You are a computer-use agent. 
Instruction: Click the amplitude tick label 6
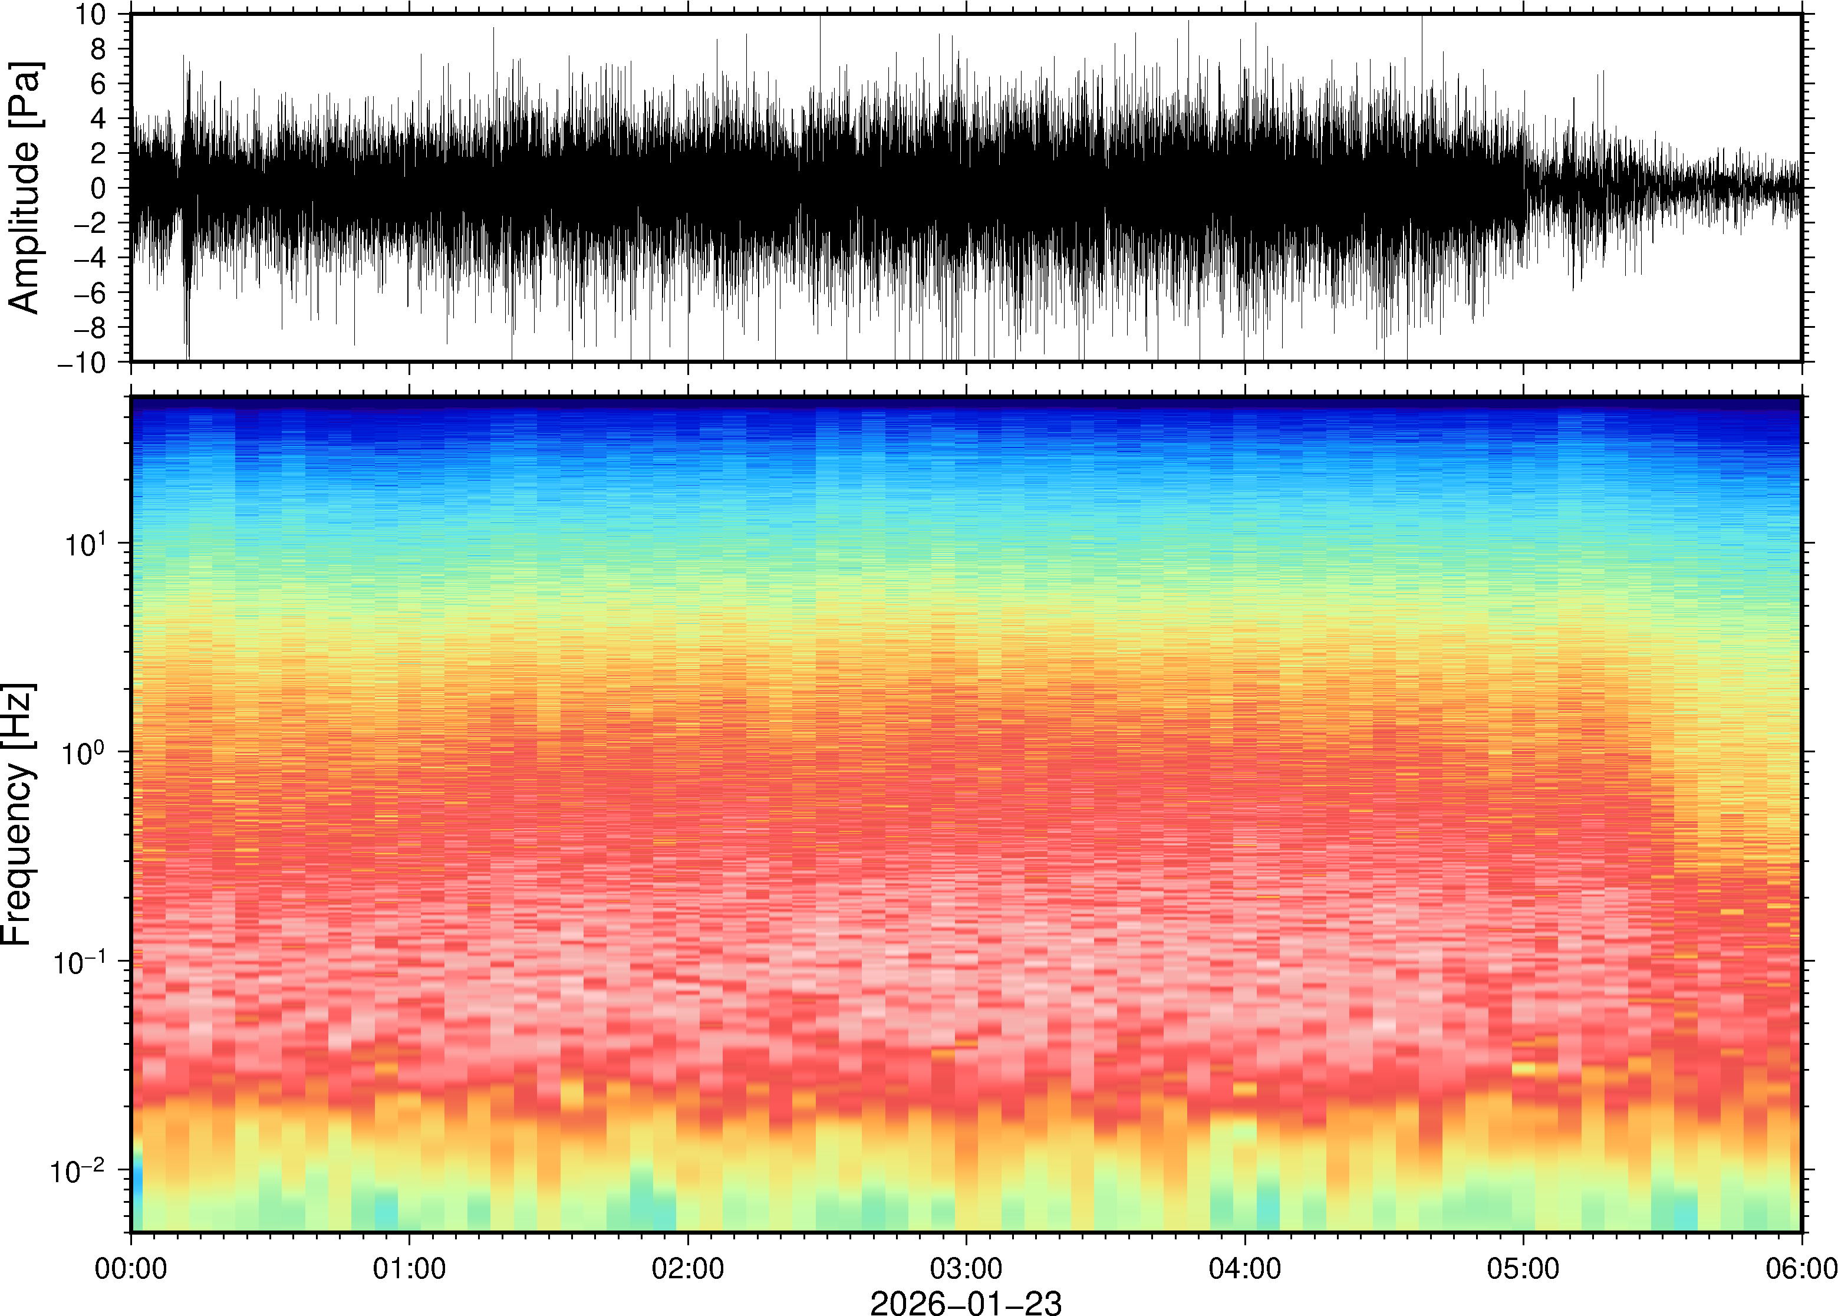[98, 84]
